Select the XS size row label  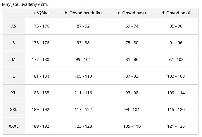[13, 26]
